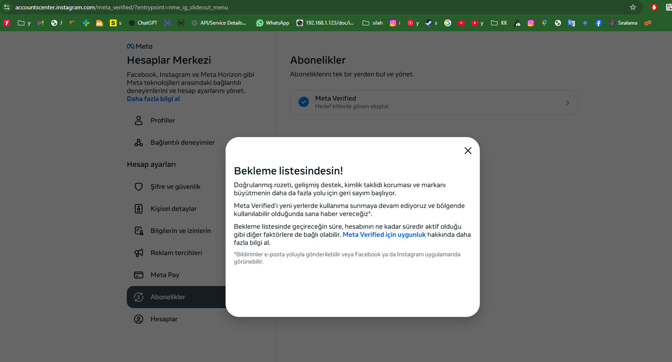The height and width of the screenshot is (362, 672).
Task: Open the Profiller person icon
Action: [139, 121]
